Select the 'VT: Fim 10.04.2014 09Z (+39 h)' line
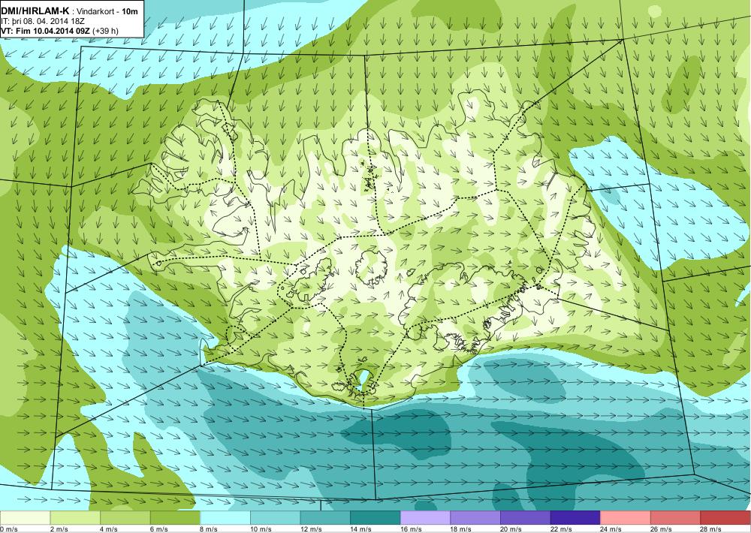Image resolution: width=751 pixels, height=533 pixels. coord(59,31)
